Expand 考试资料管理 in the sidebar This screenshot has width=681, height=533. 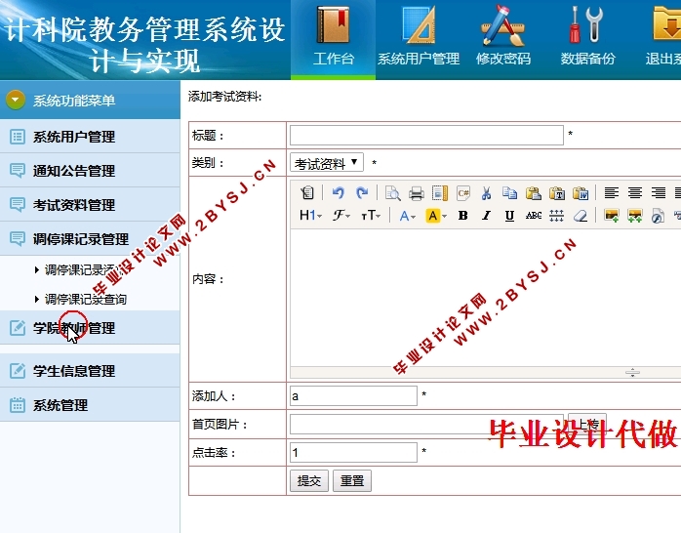point(90,205)
